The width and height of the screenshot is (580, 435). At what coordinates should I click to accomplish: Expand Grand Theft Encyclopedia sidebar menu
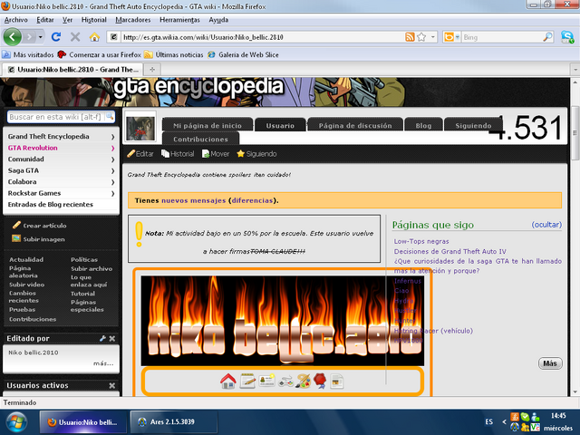pyautogui.click(x=112, y=137)
